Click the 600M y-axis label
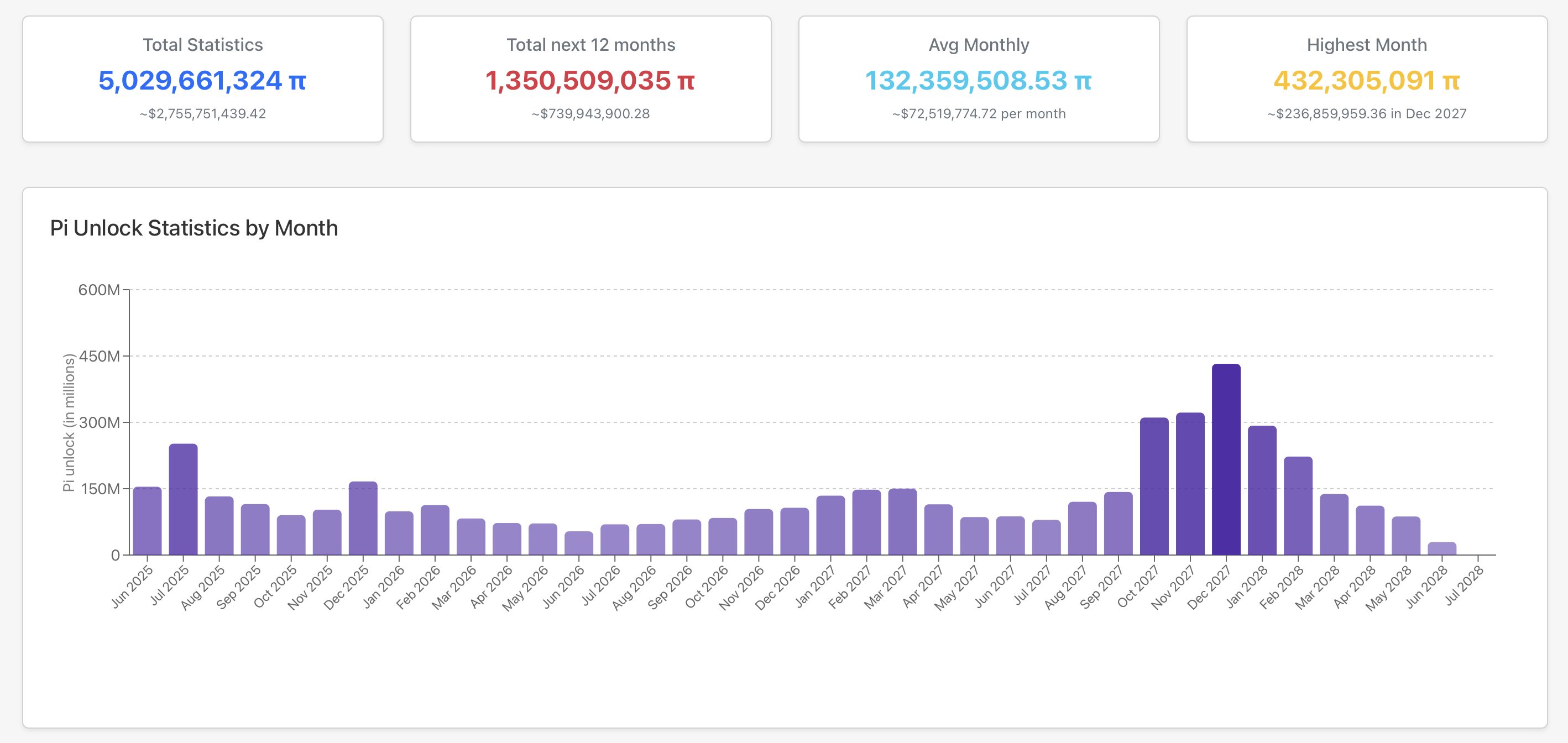The width and height of the screenshot is (1568, 743). pyautogui.click(x=98, y=290)
